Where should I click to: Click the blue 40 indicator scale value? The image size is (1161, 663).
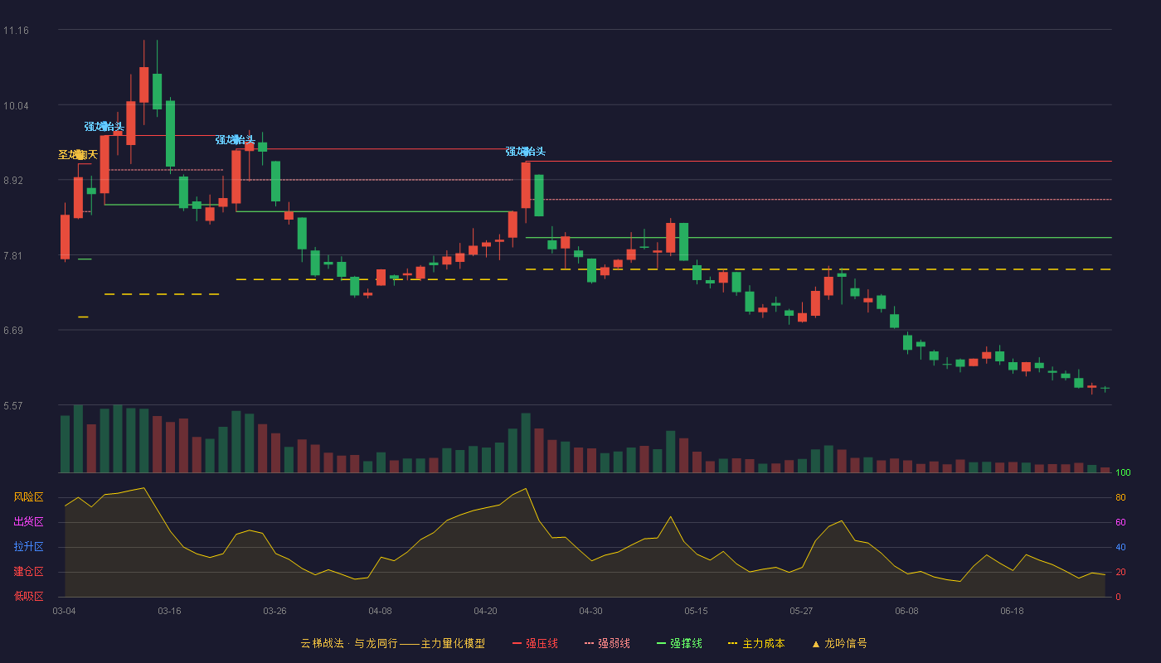click(x=1120, y=548)
